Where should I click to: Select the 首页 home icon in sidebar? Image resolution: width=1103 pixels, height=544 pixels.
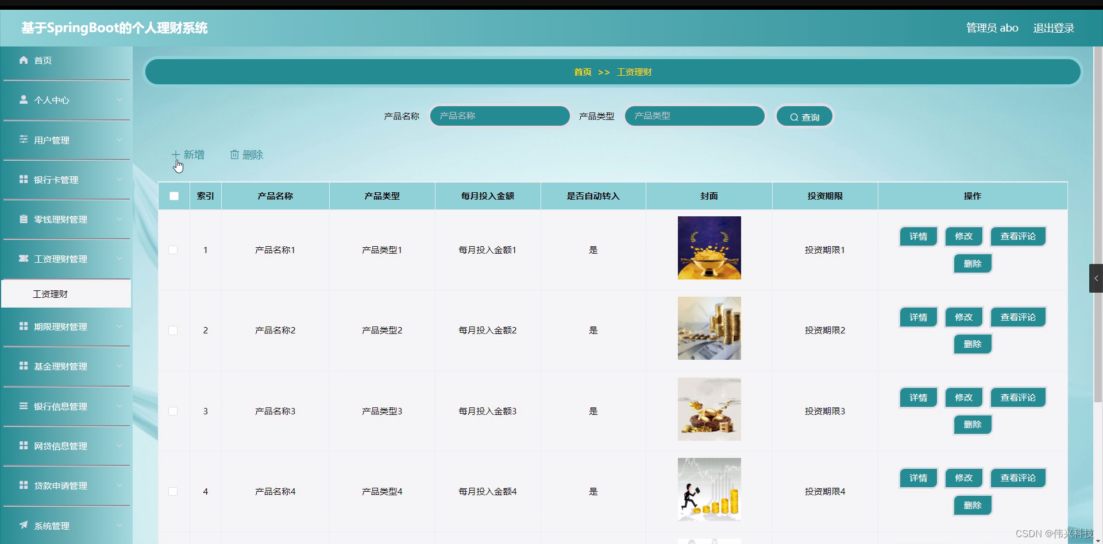tap(24, 60)
